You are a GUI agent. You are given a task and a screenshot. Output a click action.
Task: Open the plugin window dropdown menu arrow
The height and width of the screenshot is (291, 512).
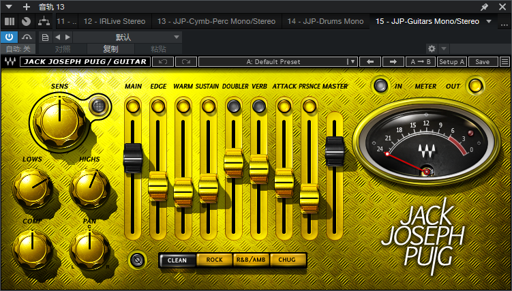click(9, 7)
